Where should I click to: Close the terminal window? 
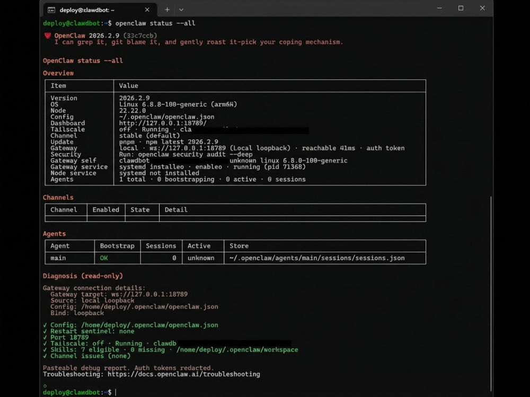coord(482,8)
